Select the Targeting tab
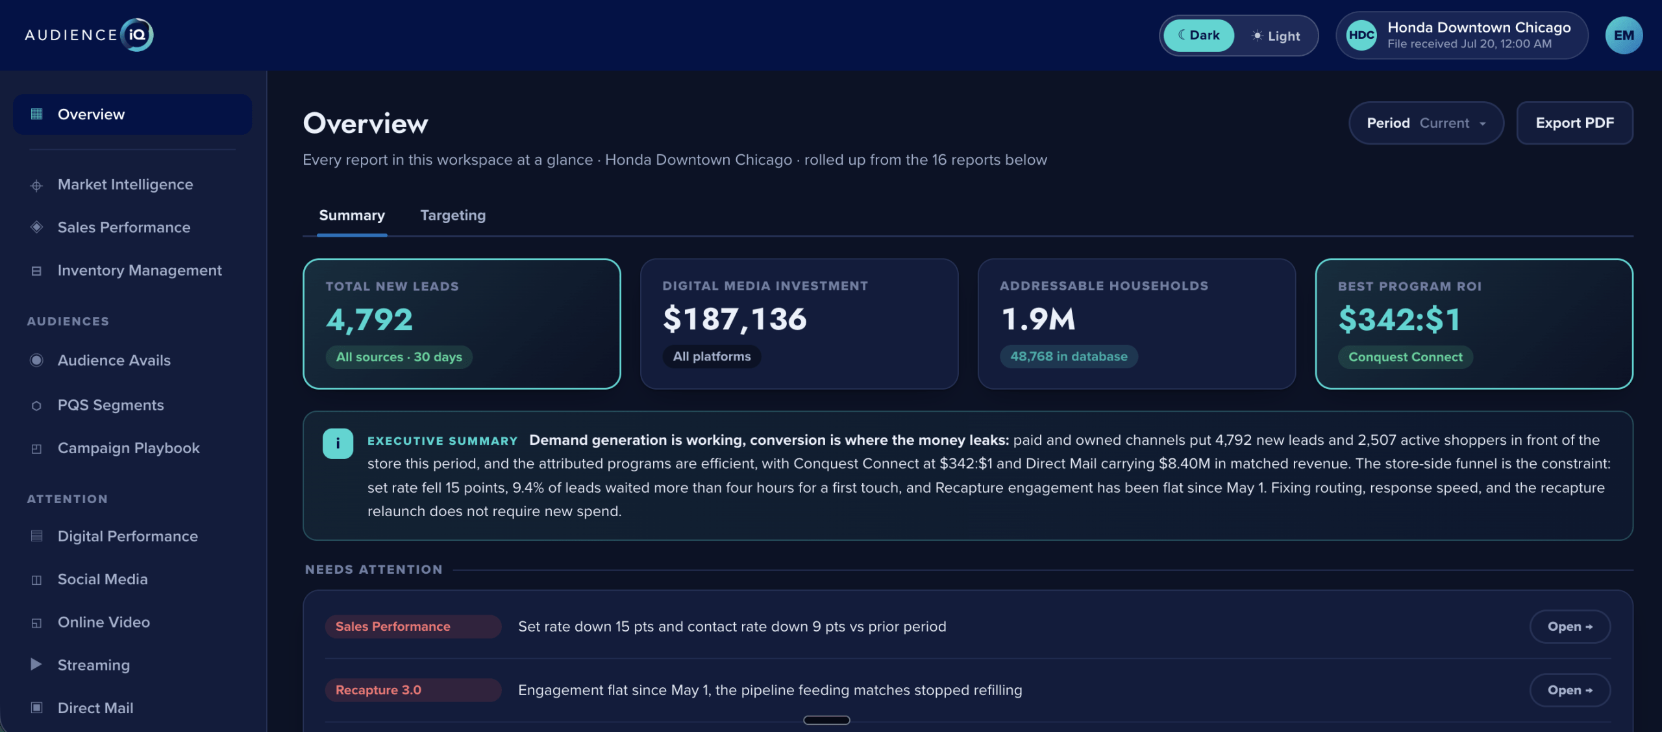This screenshot has height=732, width=1662. coord(453,216)
